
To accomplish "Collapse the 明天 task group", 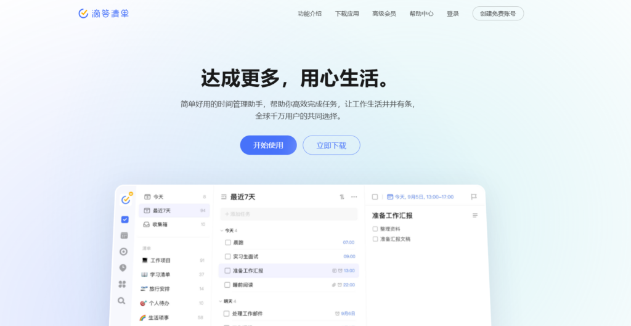I will [221, 301].
